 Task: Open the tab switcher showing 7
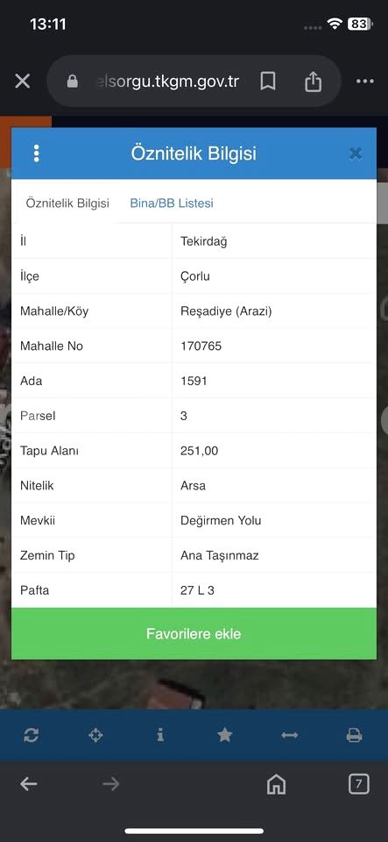[x=358, y=784]
